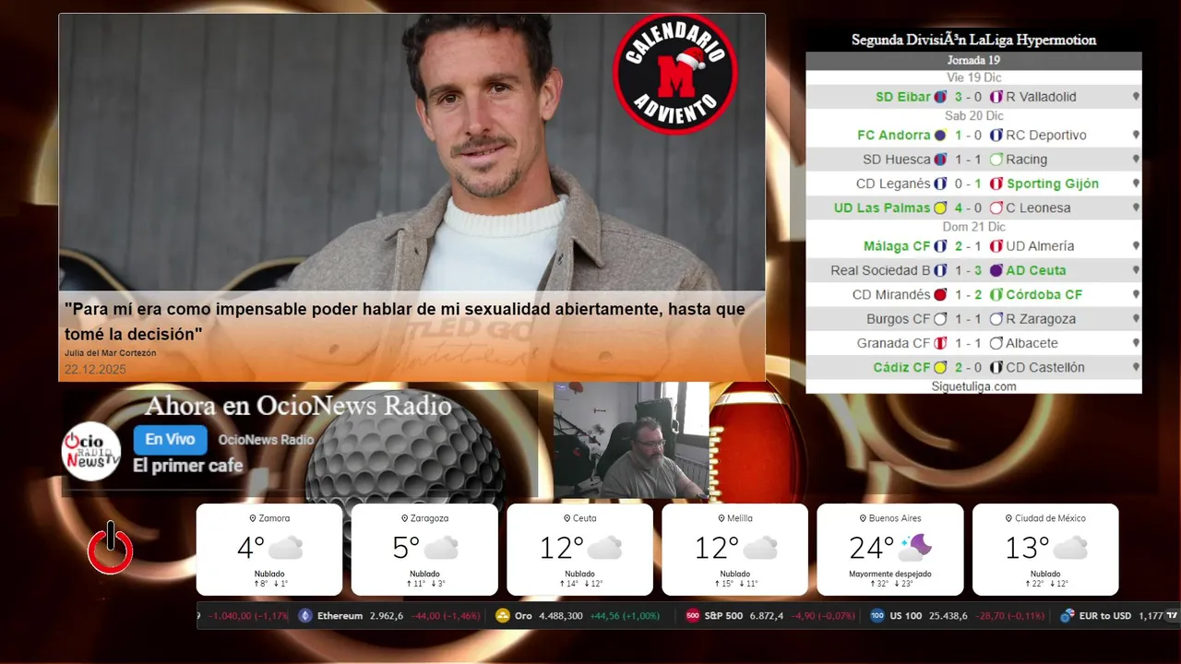1181x664 pixels.
Task: Click the AD Ceuta purple crest
Action: 996,271
